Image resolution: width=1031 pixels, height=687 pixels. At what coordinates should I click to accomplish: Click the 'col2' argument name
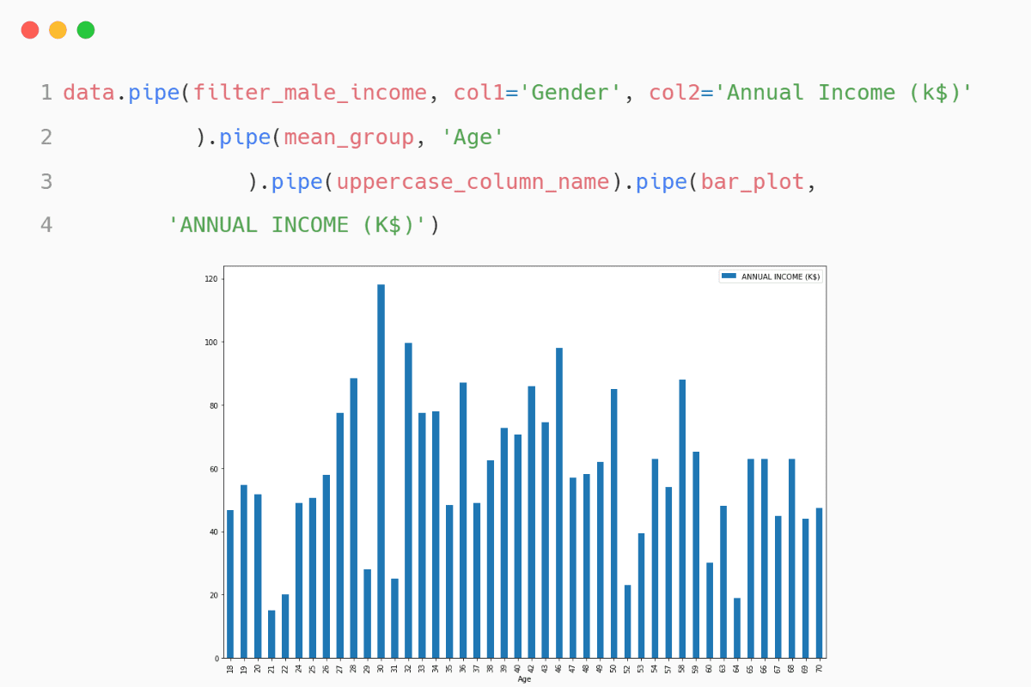coord(674,93)
